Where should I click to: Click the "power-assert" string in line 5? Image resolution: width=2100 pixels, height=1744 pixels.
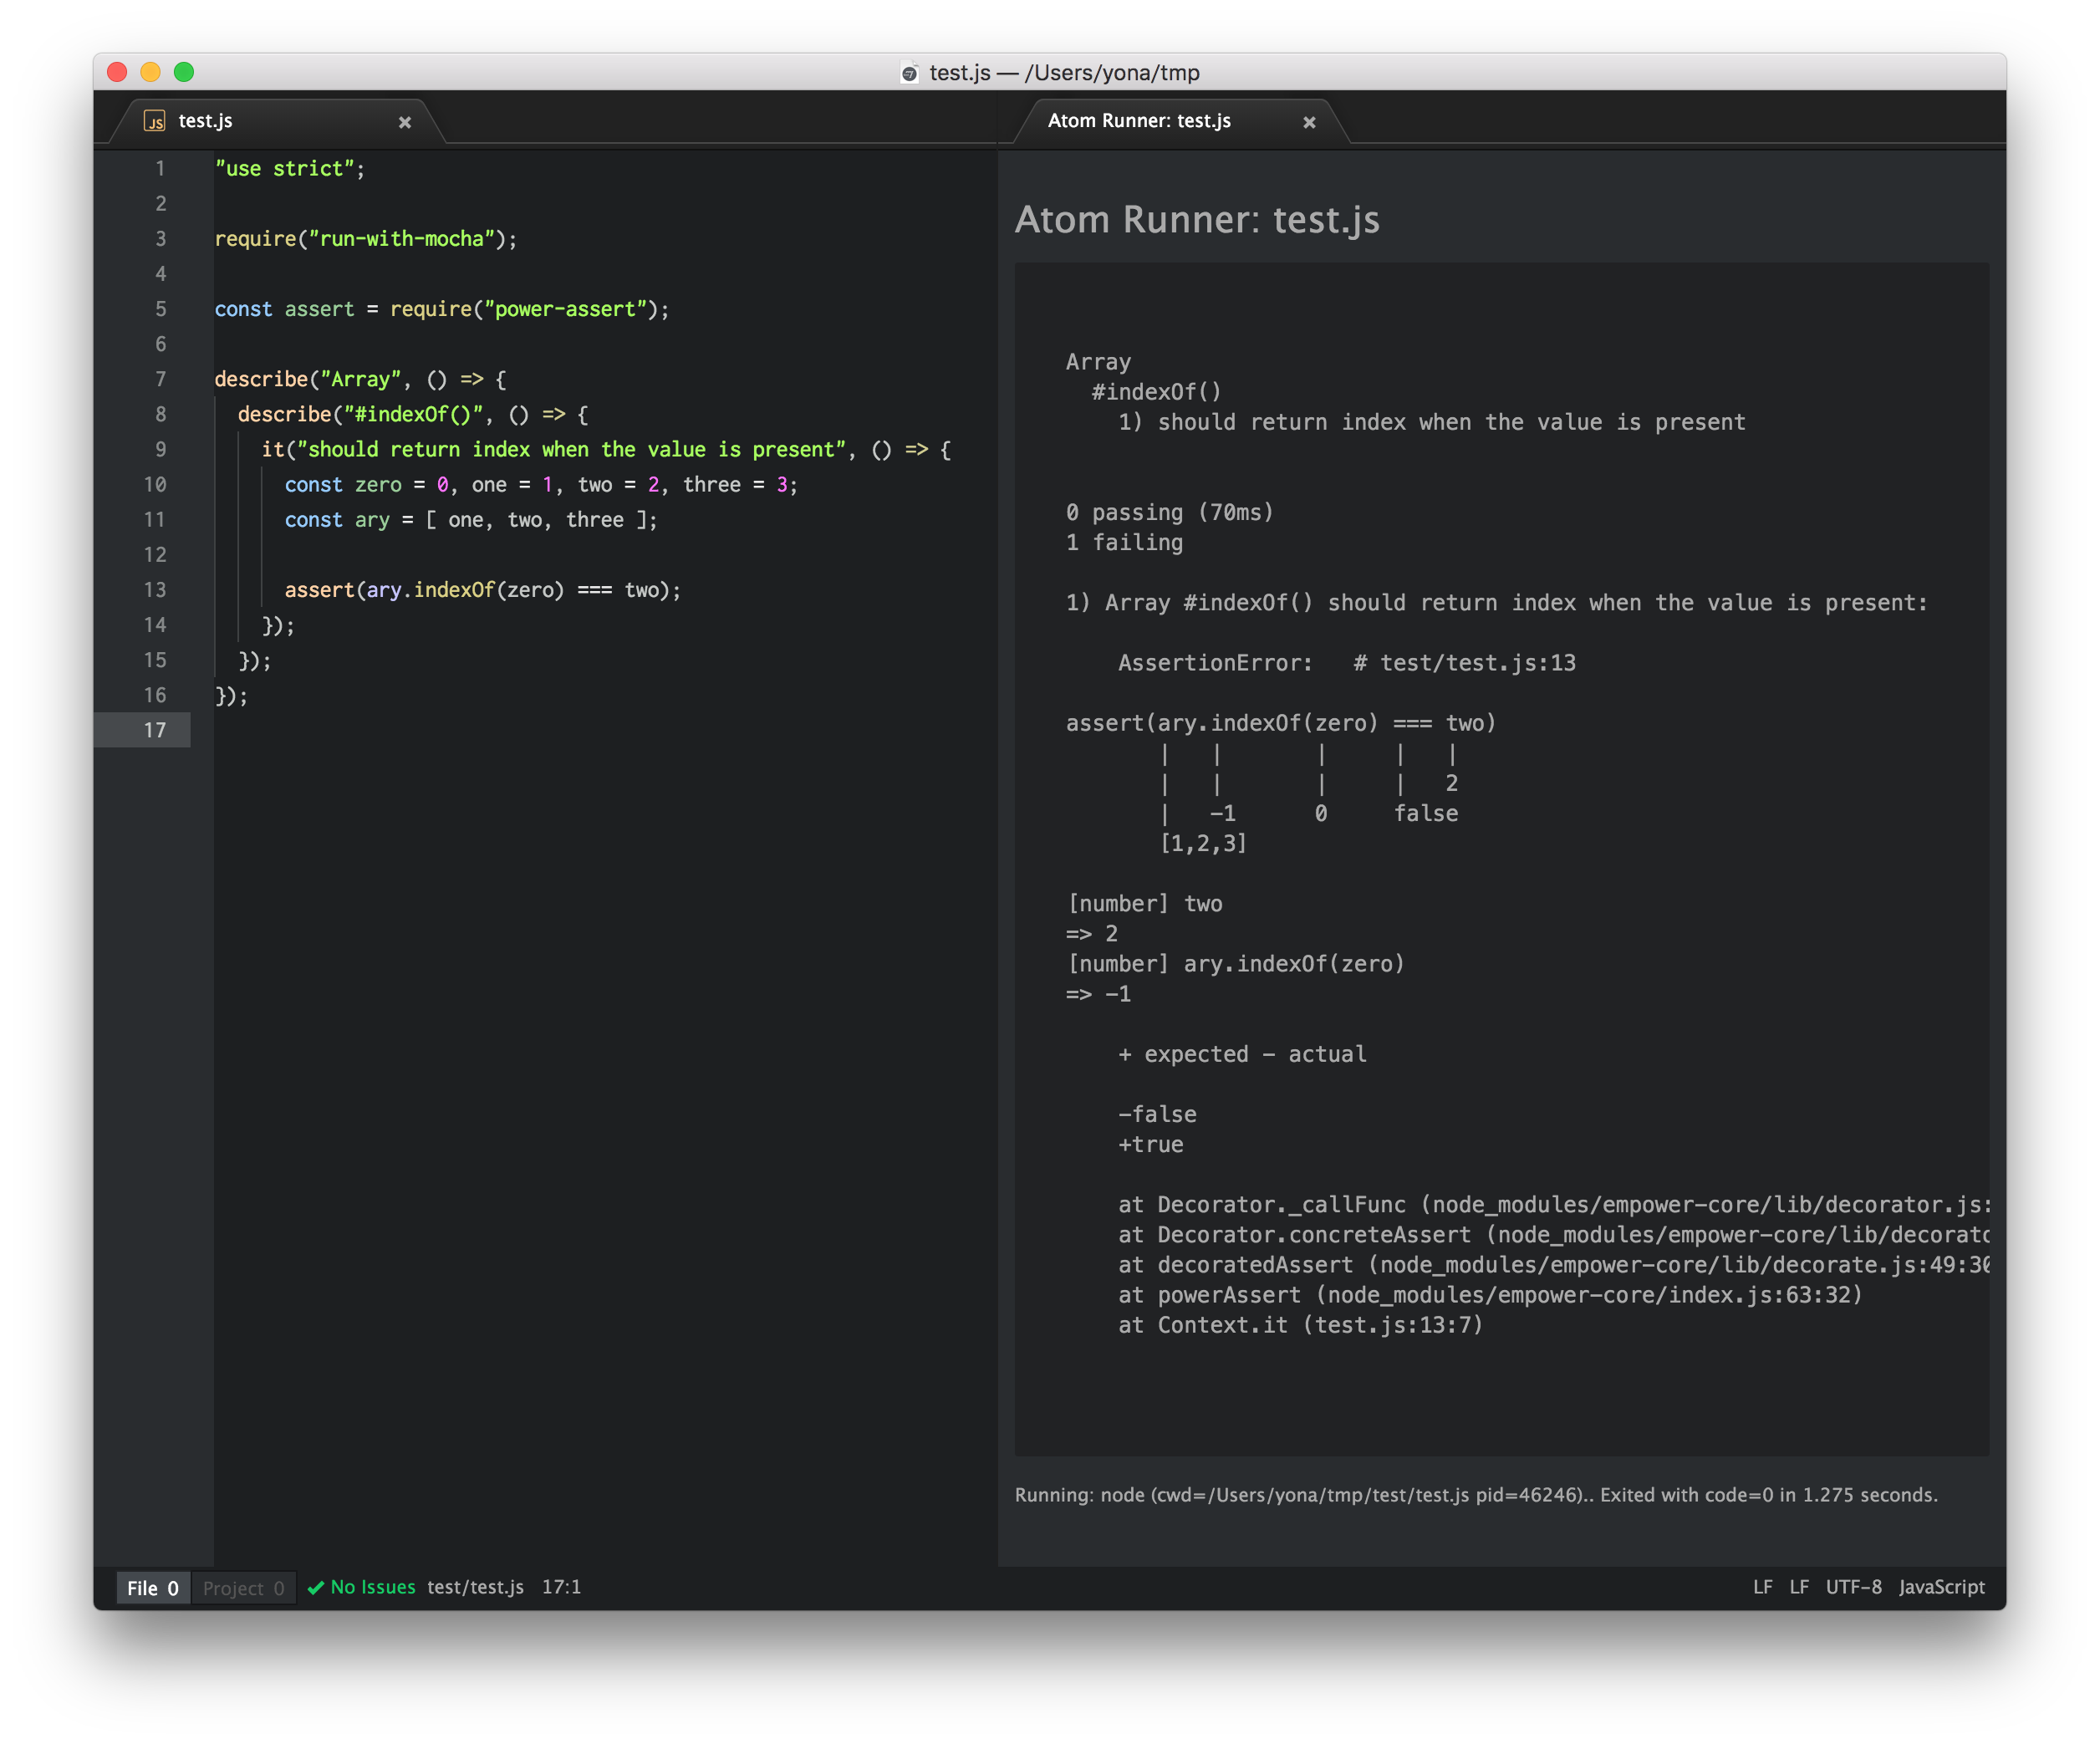pos(565,309)
